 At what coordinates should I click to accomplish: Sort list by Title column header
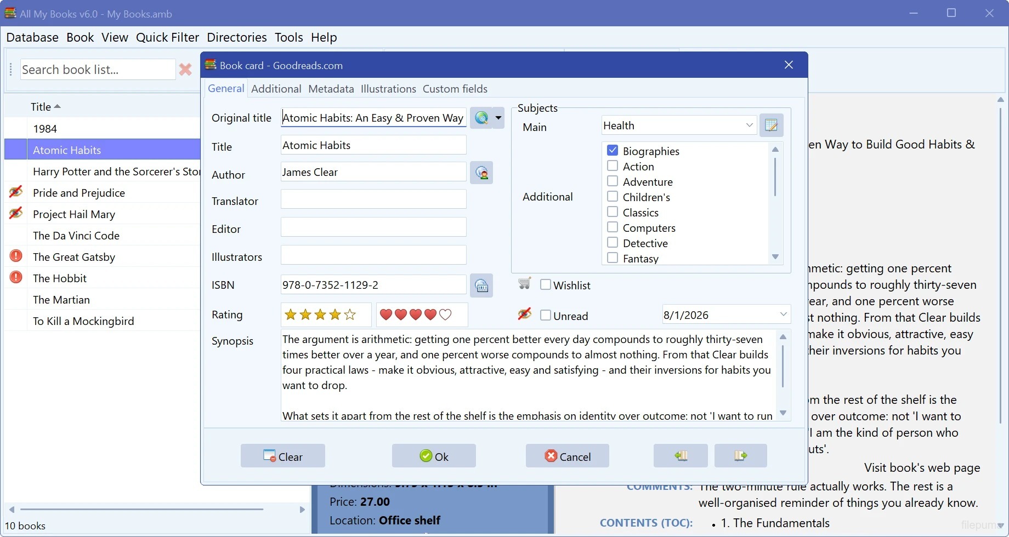tap(41, 107)
